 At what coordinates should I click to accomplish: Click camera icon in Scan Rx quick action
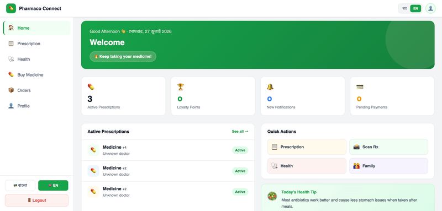(356, 147)
